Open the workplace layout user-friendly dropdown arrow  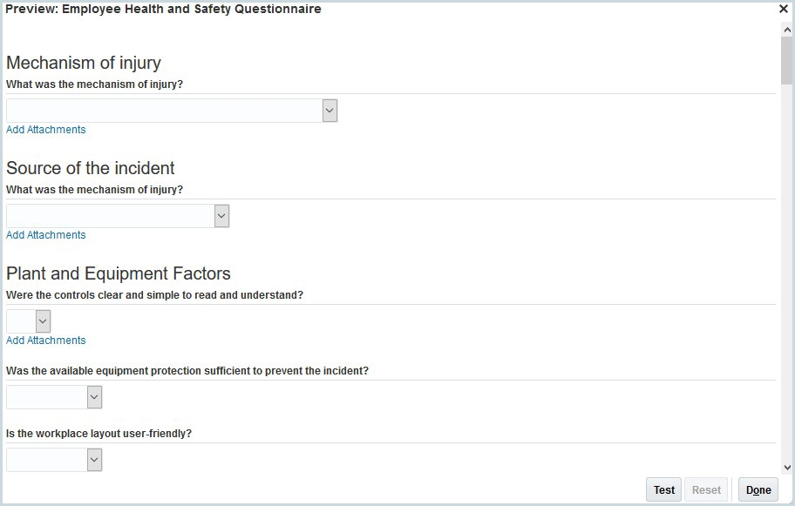tap(95, 460)
